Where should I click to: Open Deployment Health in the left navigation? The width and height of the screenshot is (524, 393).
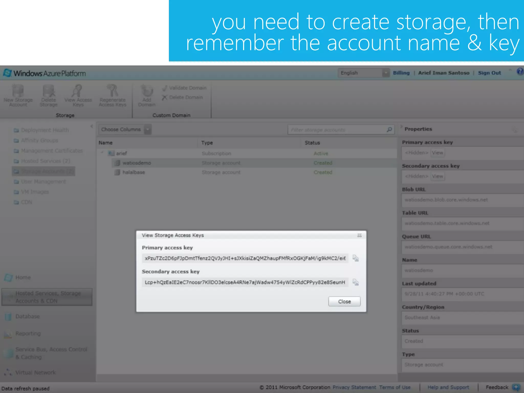pyautogui.click(x=41, y=130)
